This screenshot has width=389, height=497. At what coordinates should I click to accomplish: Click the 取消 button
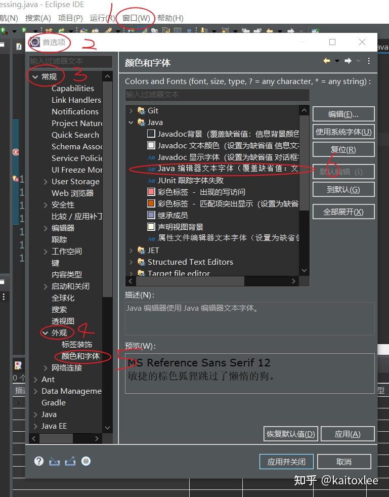pyautogui.click(x=344, y=462)
